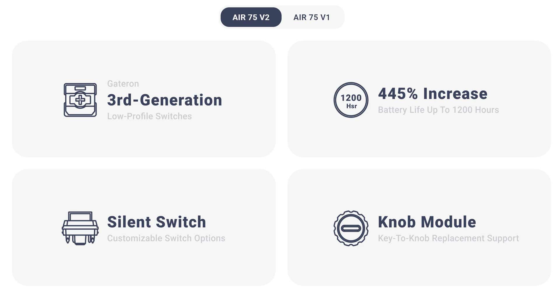Click the 'Silent Switch' heading
Viewport: 560px width, 291px height.
coord(157,222)
